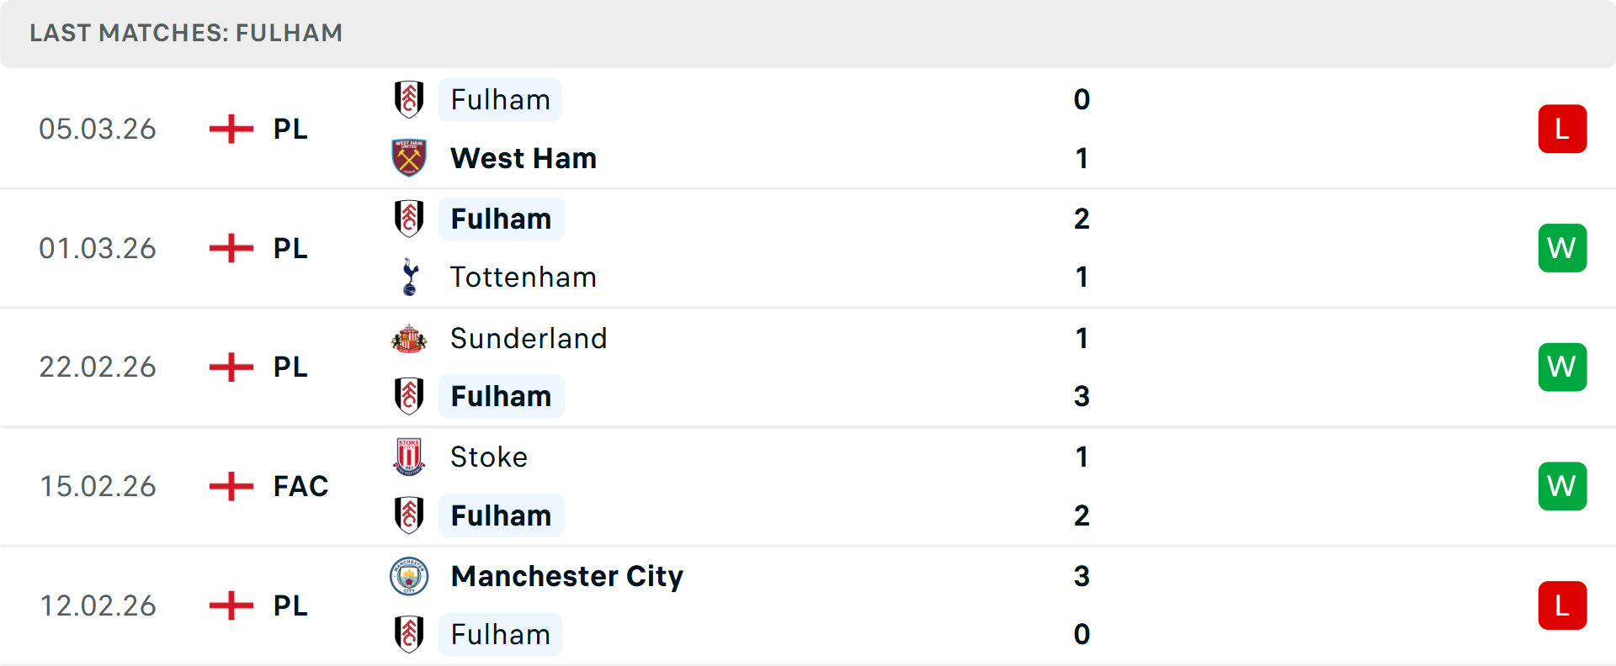Click the Tottenham club crest
Viewport: 1616px width, 666px height.
click(409, 277)
